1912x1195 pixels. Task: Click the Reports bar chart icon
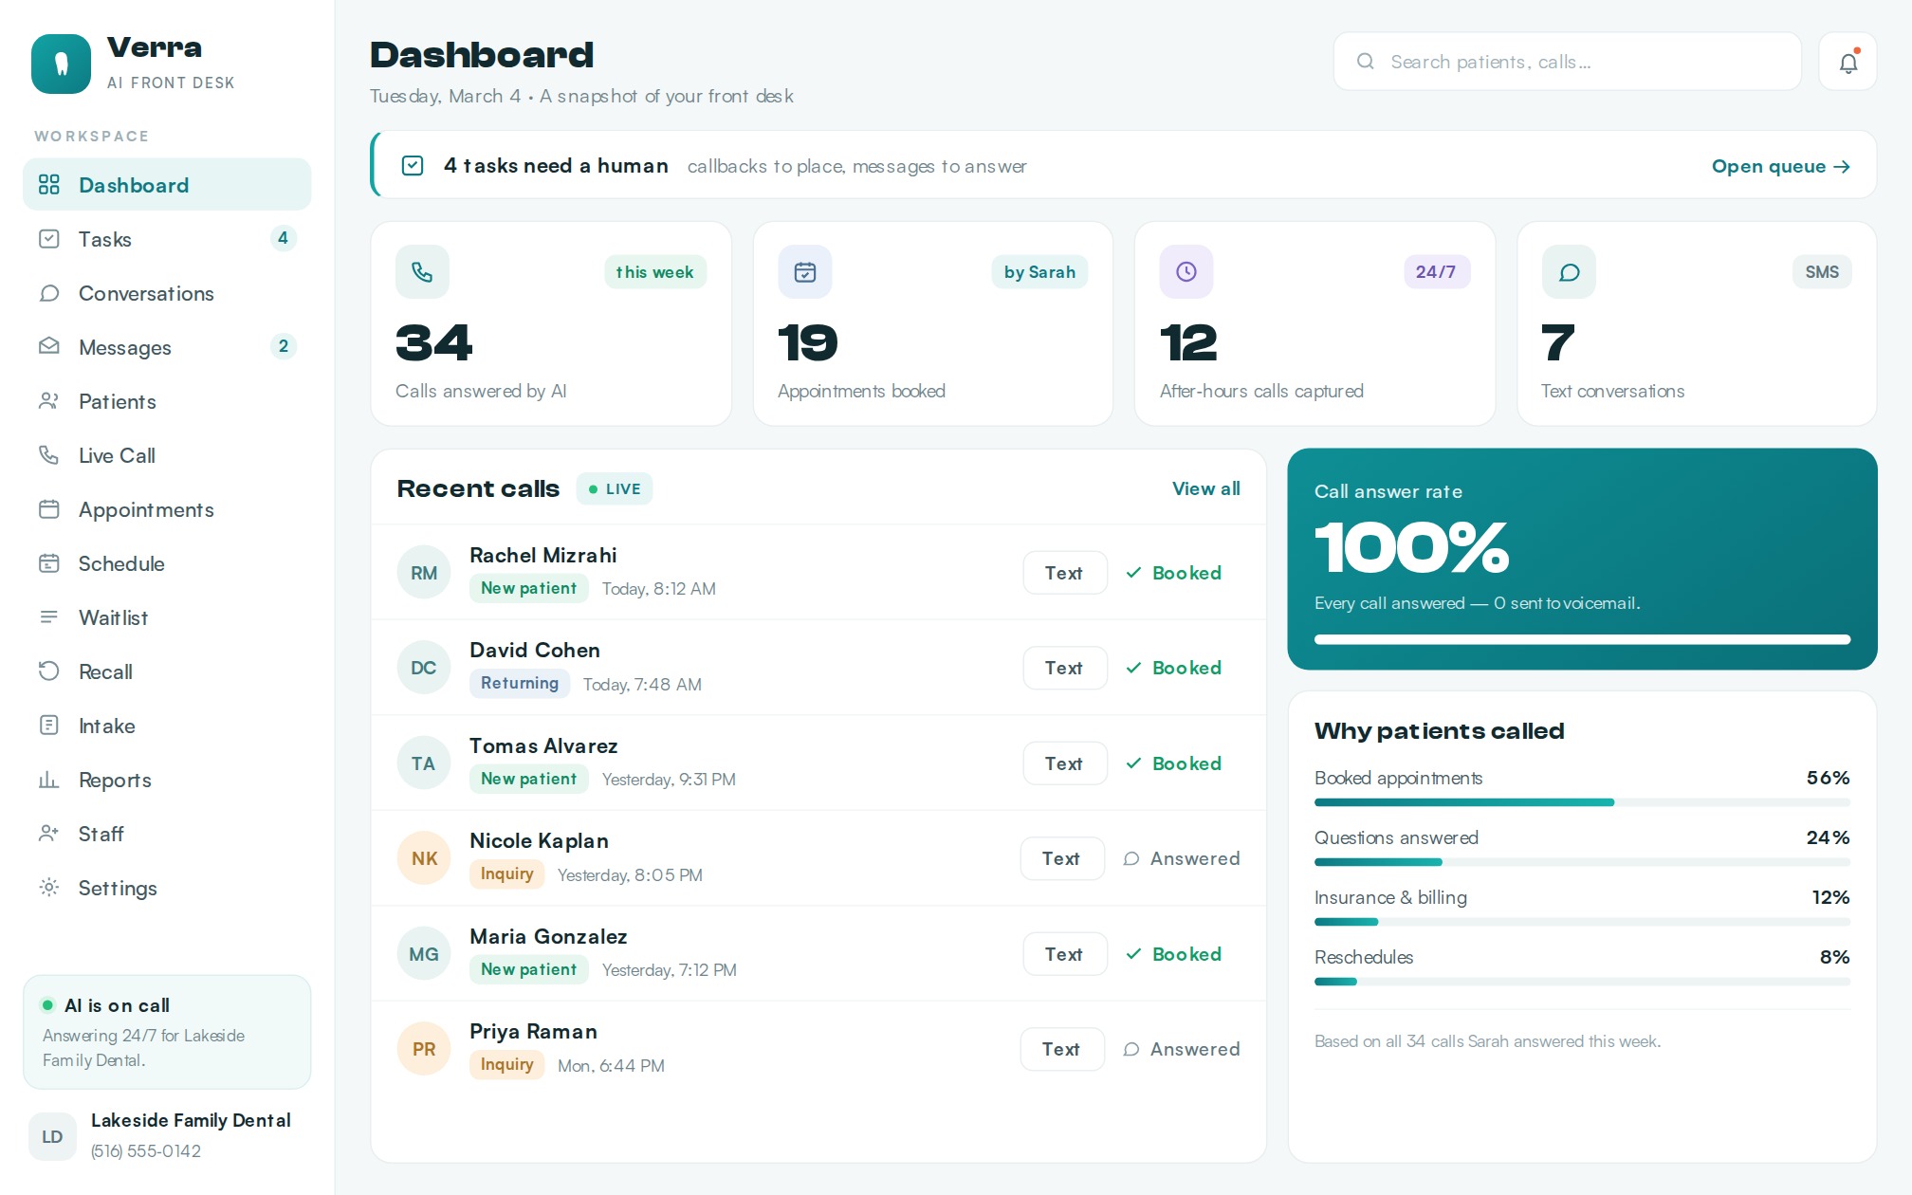pos(49,780)
